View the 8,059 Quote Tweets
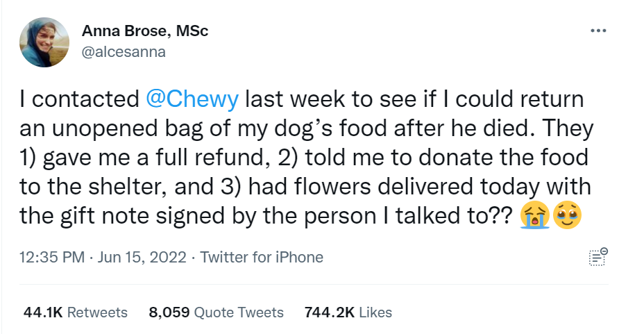This screenshot has height=334, width=619. tap(217, 312)
